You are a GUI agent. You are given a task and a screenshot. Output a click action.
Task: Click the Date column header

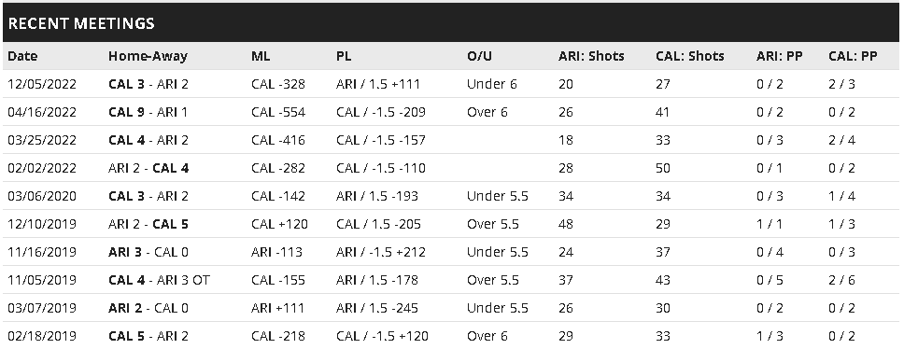[x=22, y=56]
